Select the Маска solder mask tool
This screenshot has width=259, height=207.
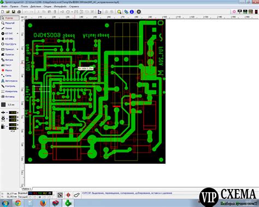point(9,70)
